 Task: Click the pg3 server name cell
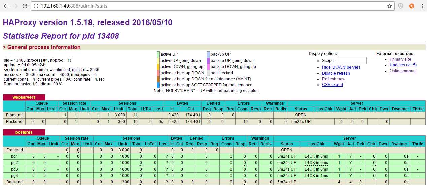14,169
